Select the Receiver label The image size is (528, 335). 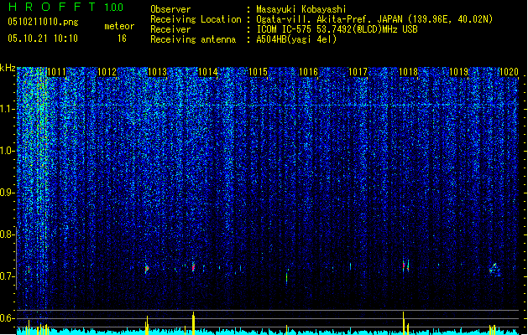pos(170,29)
